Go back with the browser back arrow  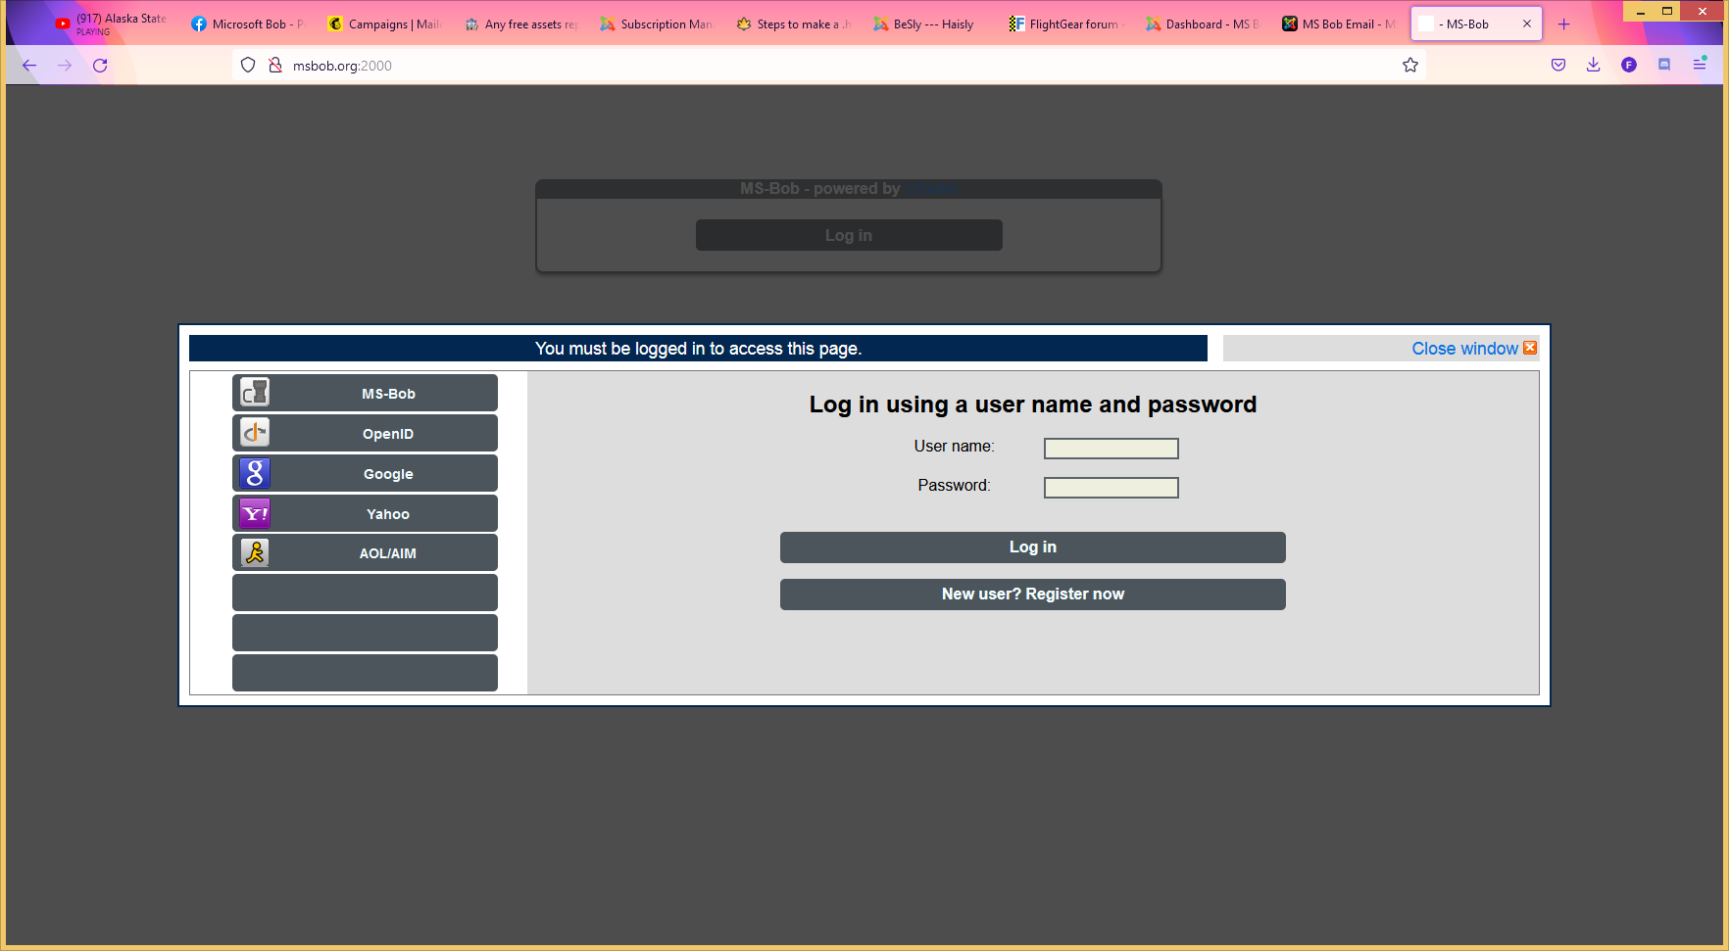(29, 66)
